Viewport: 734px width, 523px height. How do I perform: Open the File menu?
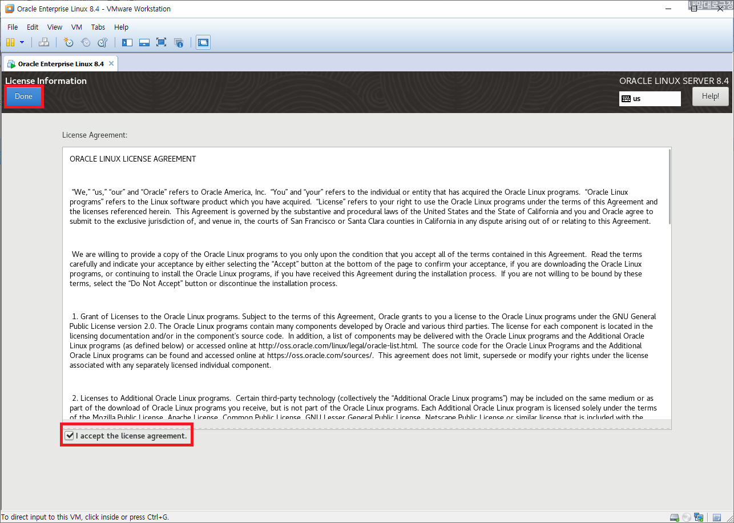(13, 27)
